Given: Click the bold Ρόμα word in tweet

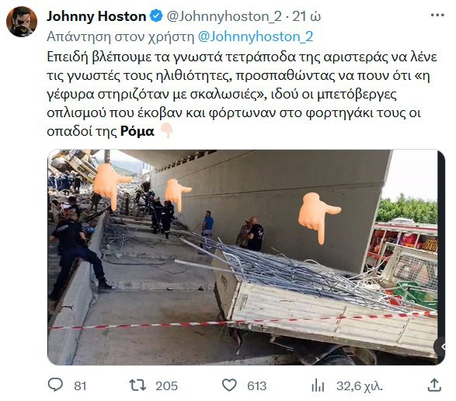Looking at the screenshot, I should [x=137, y=132].
